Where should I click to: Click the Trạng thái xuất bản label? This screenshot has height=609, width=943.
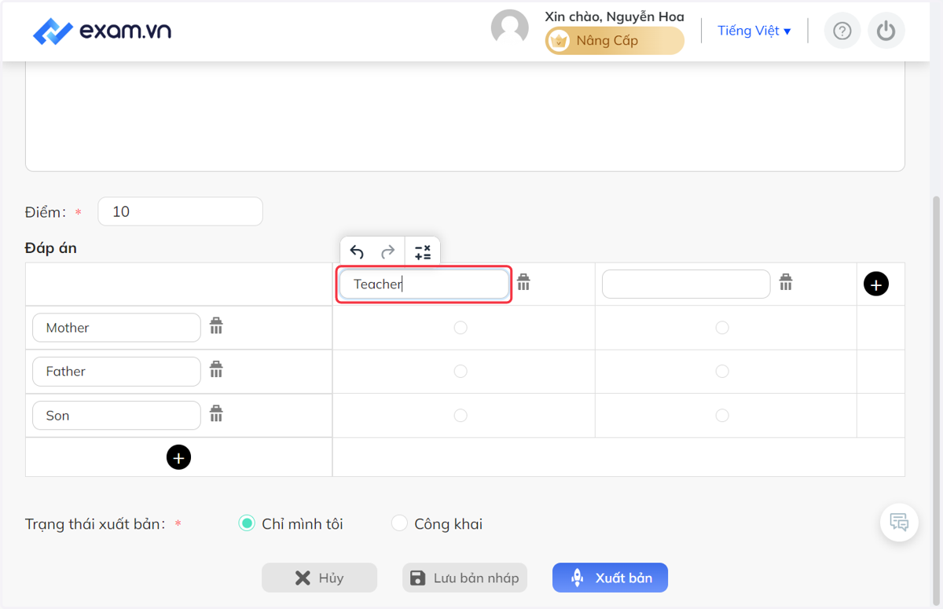(x=95, y=523)
